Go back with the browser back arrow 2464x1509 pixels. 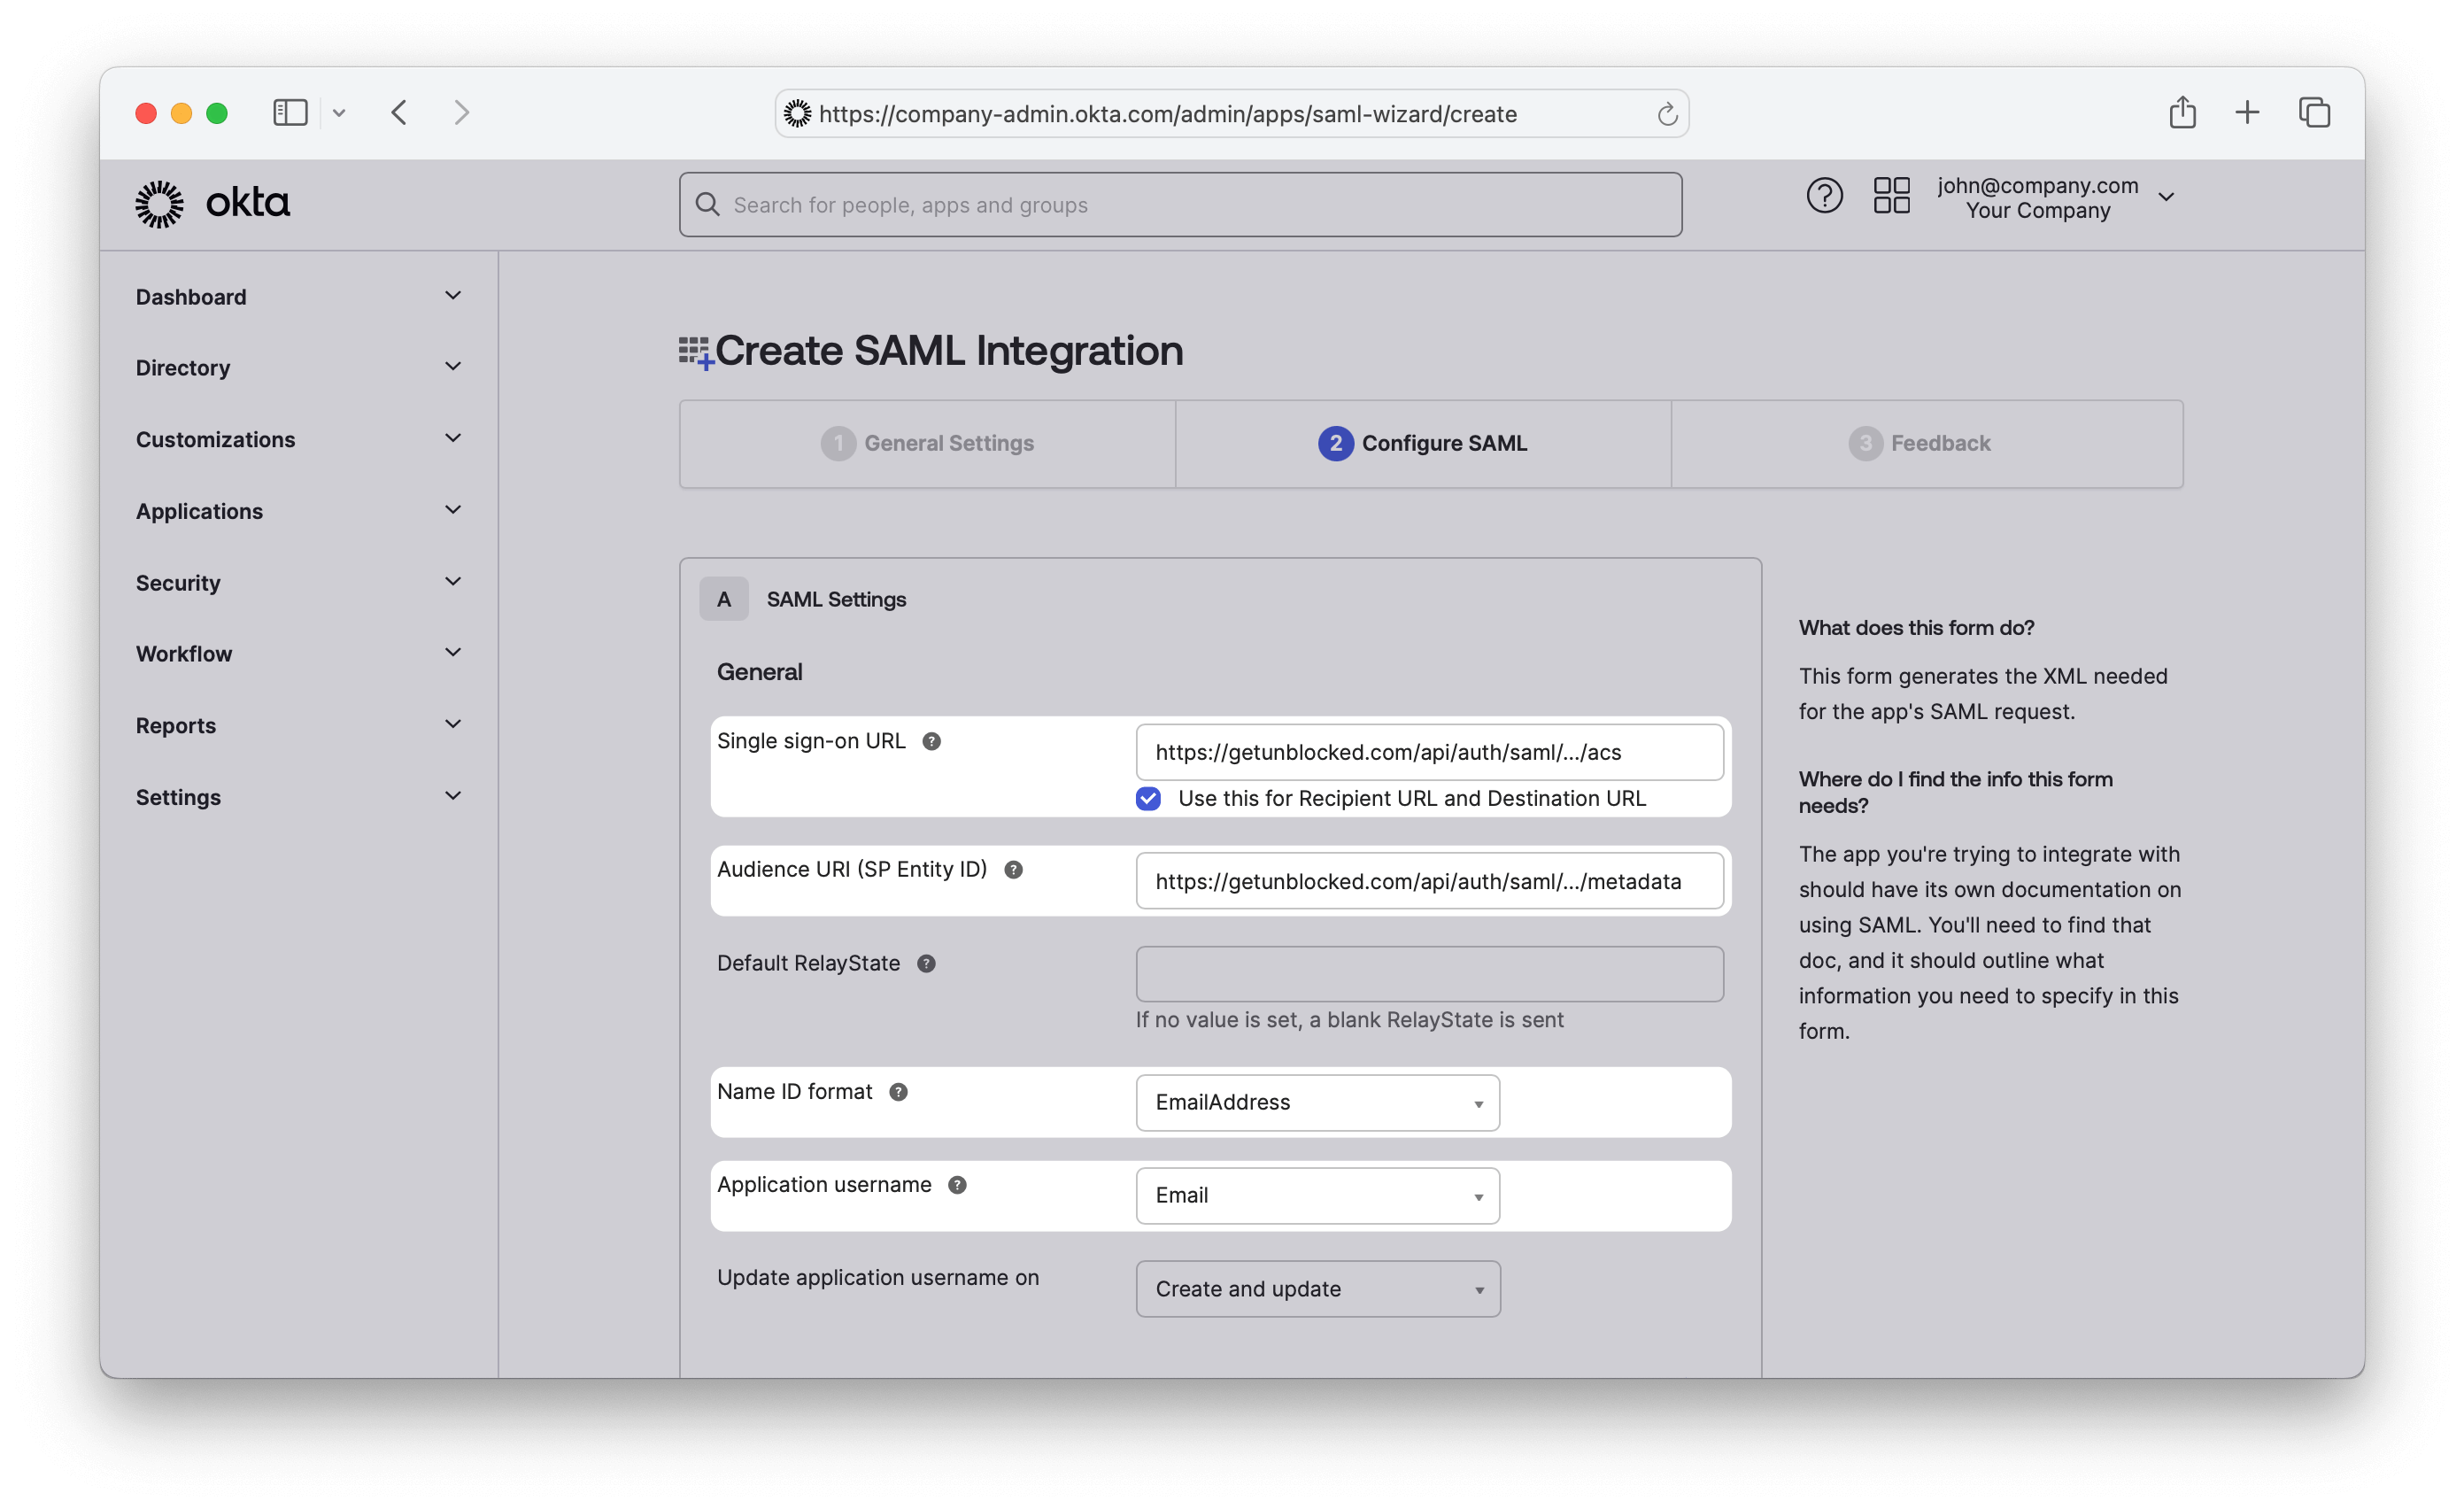pos(399,112)
